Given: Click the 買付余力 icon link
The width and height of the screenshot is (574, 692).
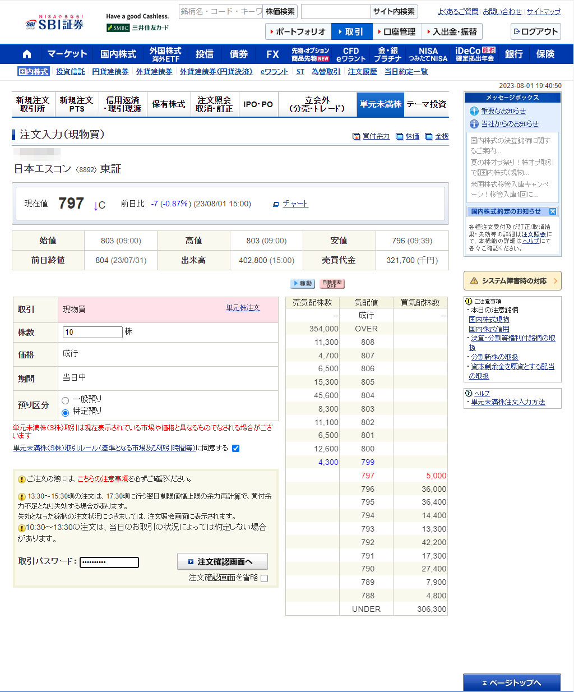Looking at the screenshot, I should 356,136.
